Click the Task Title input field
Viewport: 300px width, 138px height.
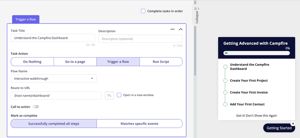(52, 38)
